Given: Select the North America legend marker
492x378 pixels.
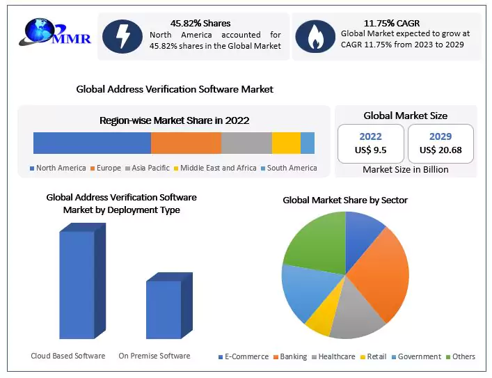Looking at the screenshot, I should coord(32,168).
